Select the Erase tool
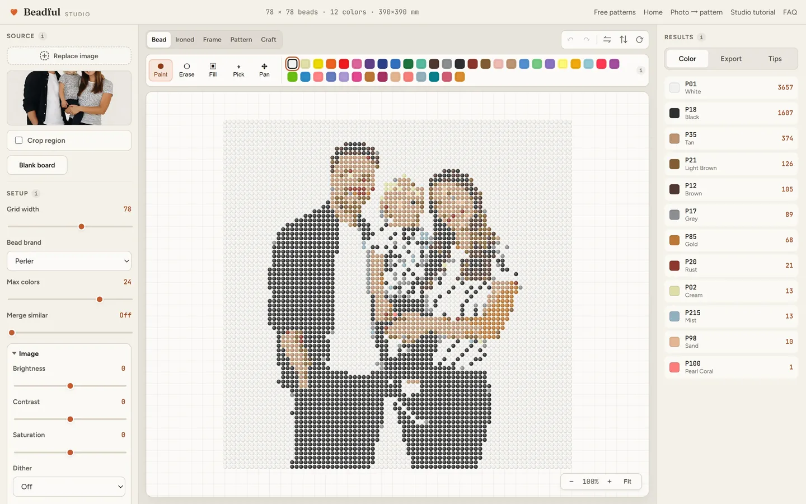 [x=187, y=70]
